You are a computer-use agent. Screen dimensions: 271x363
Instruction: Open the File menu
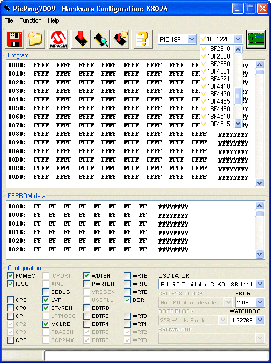pyautogui.click(x=9, y=20)
